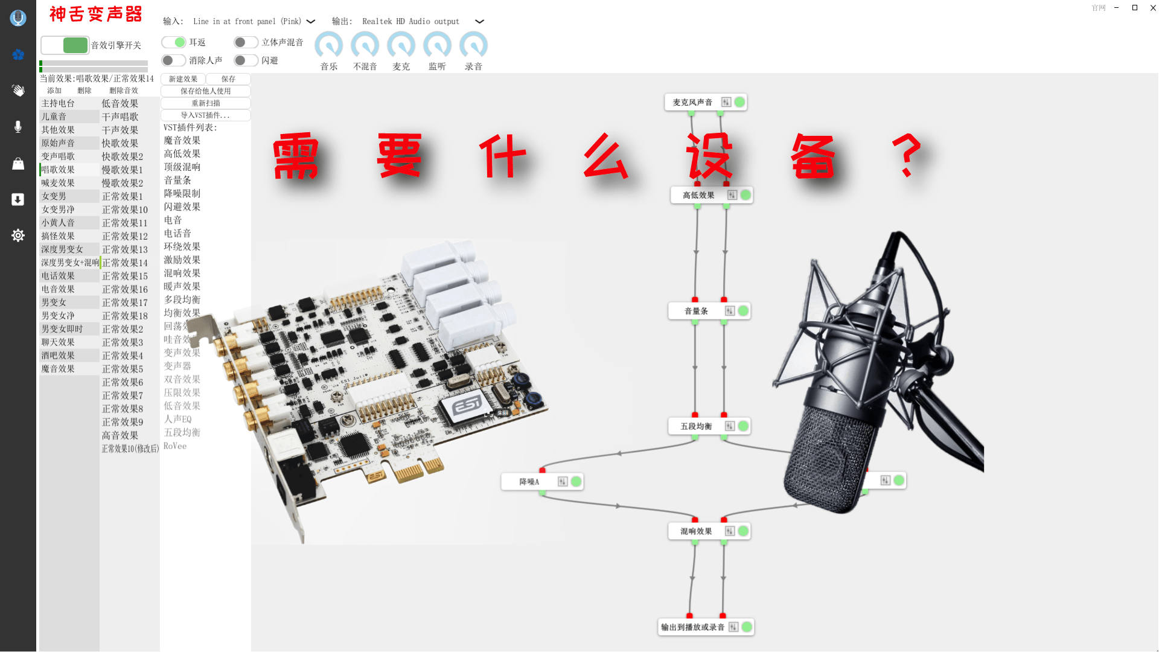Viewport: 1159px width, 652px height.
Task: Toggle green enable dot on 麦克风声音 node
Action: click(x=739, y=102)
